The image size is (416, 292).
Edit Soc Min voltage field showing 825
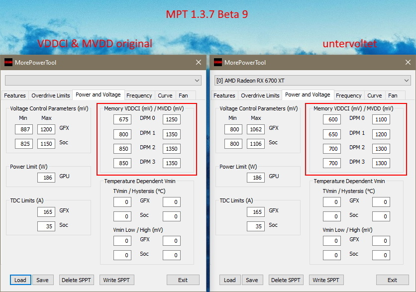(24, 144)
